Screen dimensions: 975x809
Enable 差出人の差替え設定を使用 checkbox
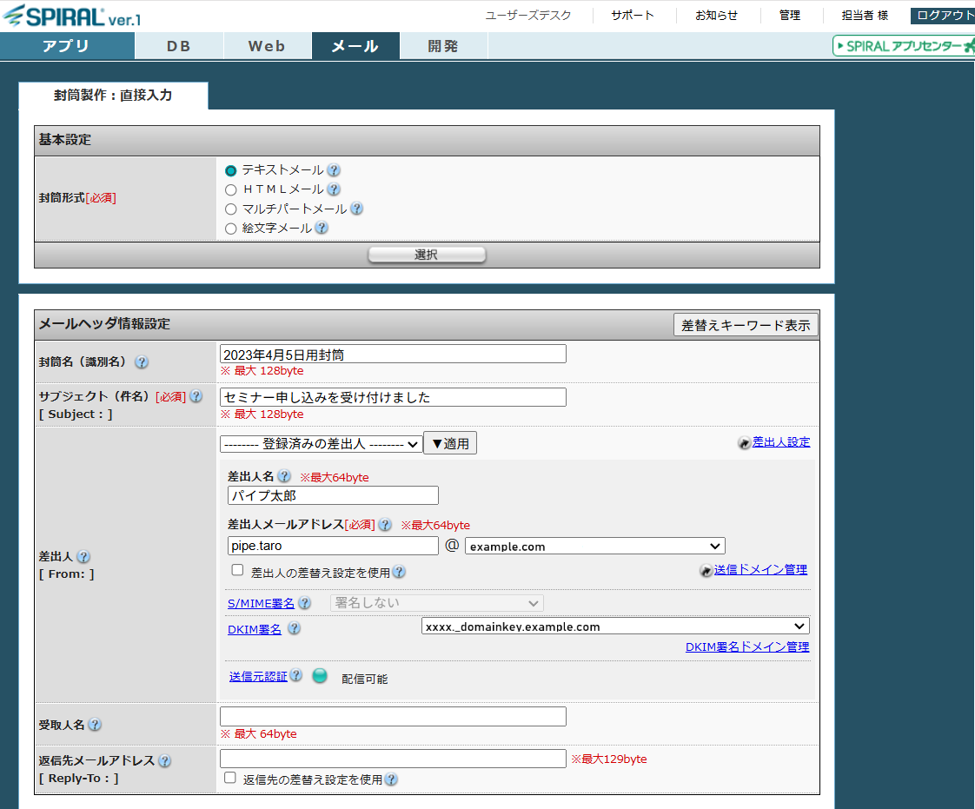(237, 571)
